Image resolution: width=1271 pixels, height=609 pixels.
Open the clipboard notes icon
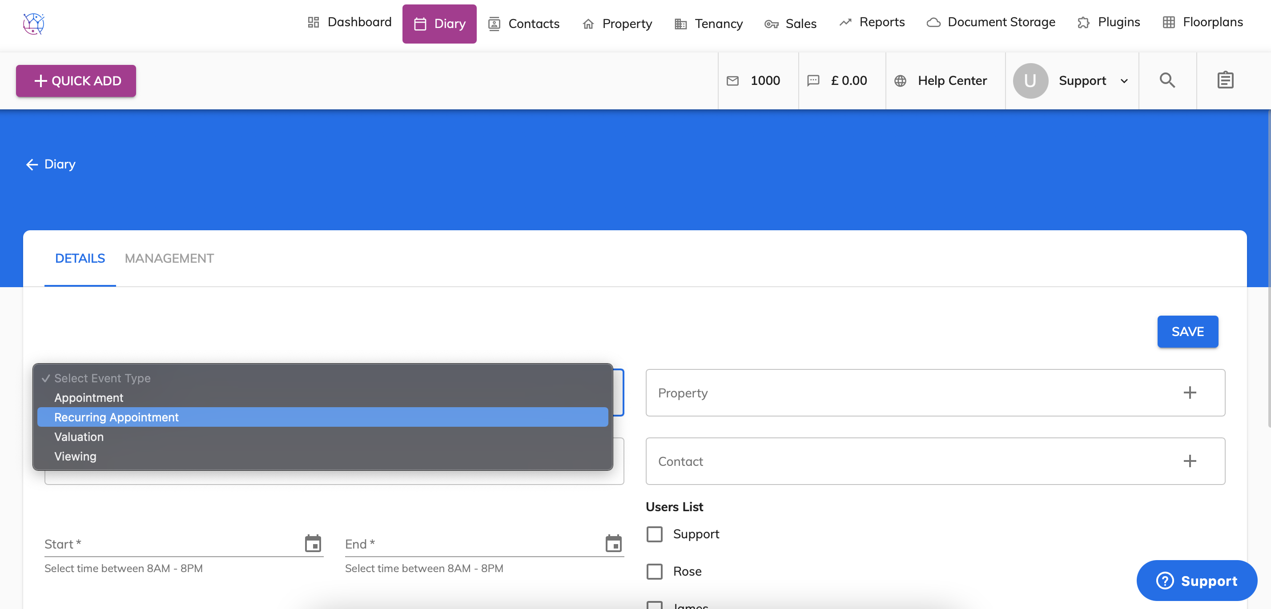point(1225,80)
